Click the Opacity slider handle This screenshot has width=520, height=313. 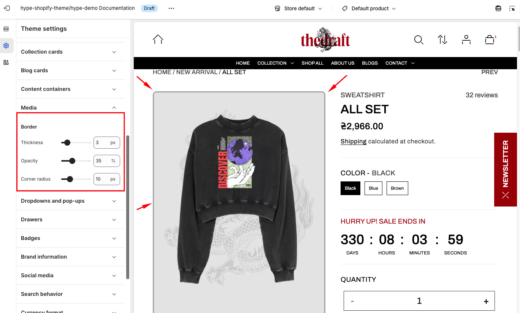[72, 161]
